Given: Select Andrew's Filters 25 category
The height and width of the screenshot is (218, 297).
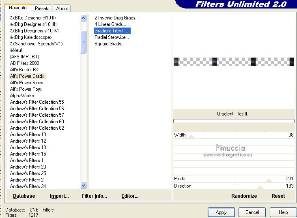Looking at the screenshot, I should click(x=28, y=173).
